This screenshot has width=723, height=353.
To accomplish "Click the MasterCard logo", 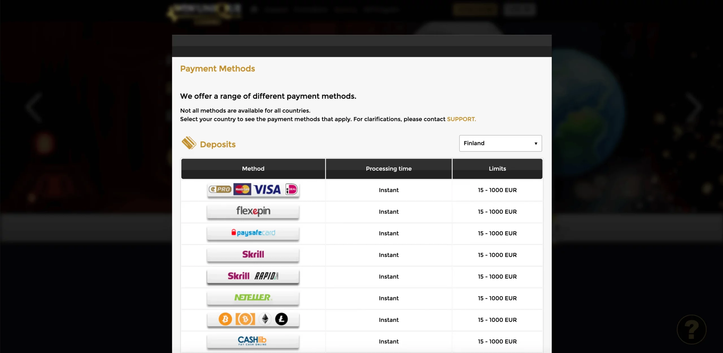I will [x=242, y=189].
